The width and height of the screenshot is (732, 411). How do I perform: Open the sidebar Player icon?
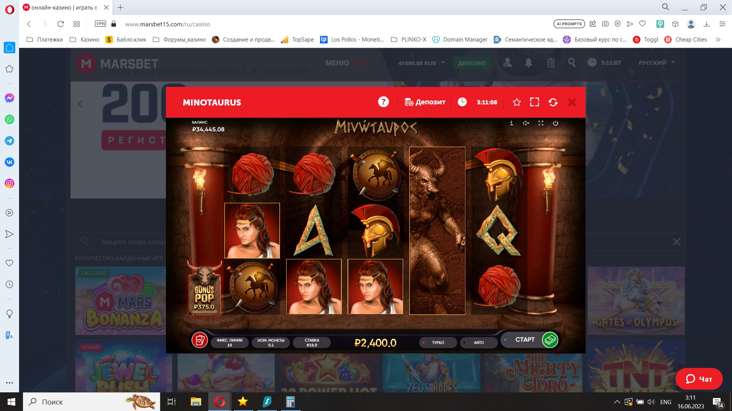[x=10, y=213]
